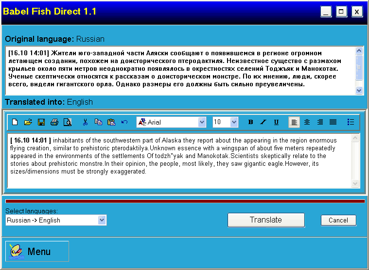Center-align the translated text
The height and width of the screenshot is (270, 369).
pyautogui.click(x=307, y=122)
